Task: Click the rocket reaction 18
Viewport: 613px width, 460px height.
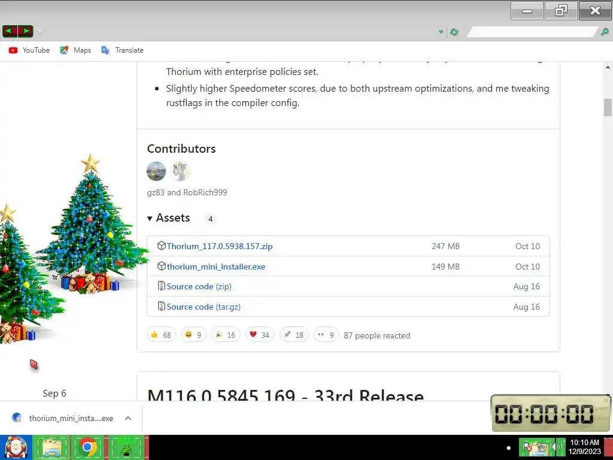Action: click(x=294, y=335)
